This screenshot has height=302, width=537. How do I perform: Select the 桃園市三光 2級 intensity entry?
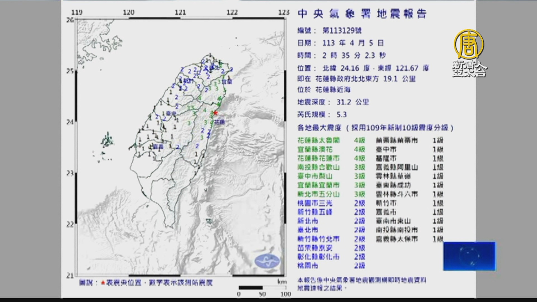point(331,203)
